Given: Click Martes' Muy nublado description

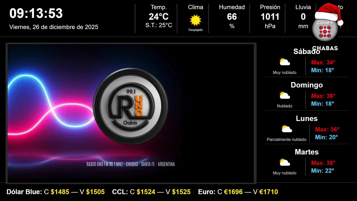Looking at the screenshot, I should [284, 173].
